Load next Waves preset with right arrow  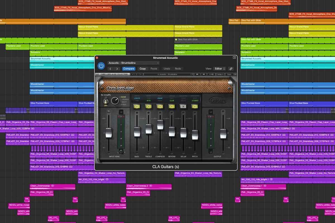click(x=204, y=74)
